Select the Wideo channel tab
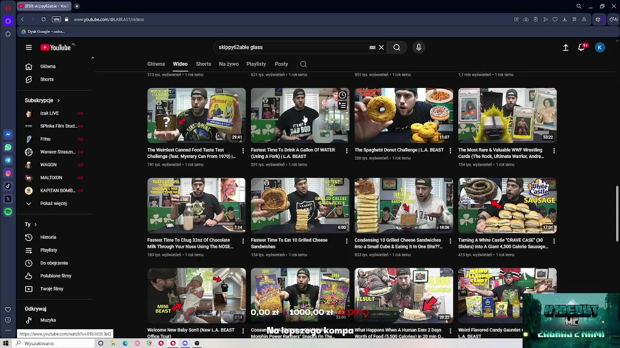620x348 pixels. [x=180, y=64]
